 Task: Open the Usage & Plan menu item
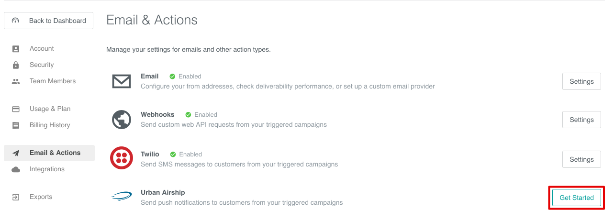(x=50, y=109)
